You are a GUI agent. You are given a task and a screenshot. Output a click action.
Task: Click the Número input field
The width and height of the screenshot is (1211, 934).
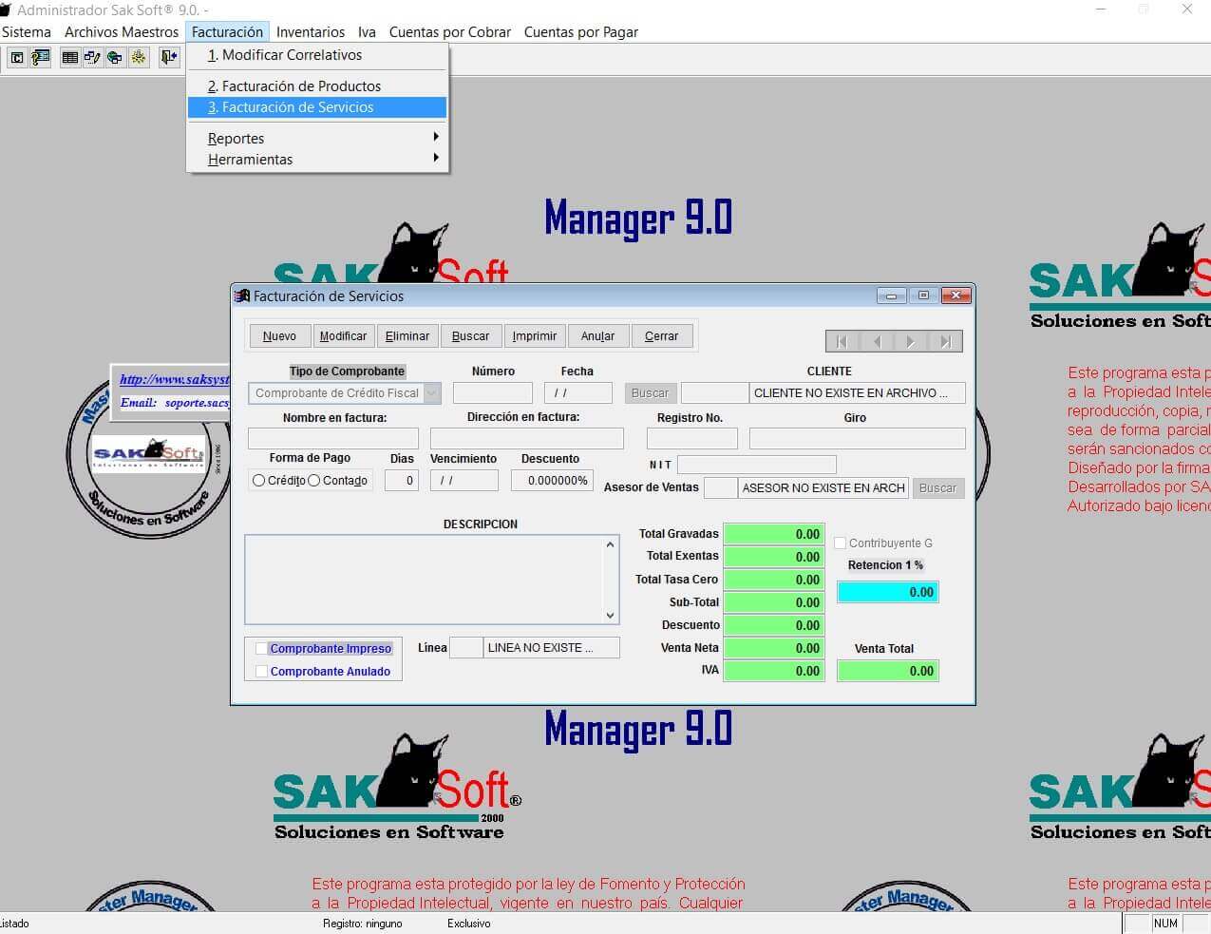pyautogui.click(x=493, y=392)
